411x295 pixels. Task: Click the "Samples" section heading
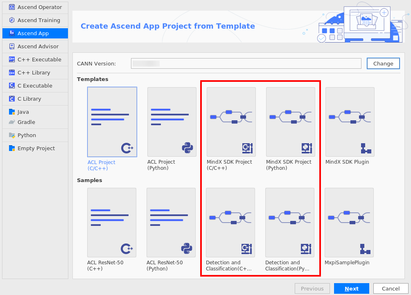point(89,180)
